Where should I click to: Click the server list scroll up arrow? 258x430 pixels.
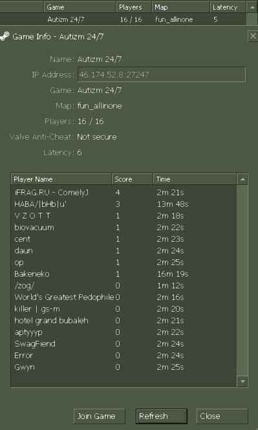[252, 7]
